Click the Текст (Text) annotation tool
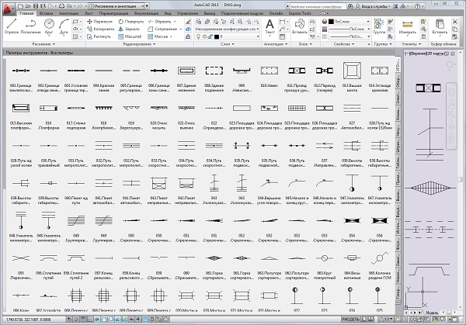Image resolution: width=466 pixels, height=325 pixels. (x=270, y=24)
